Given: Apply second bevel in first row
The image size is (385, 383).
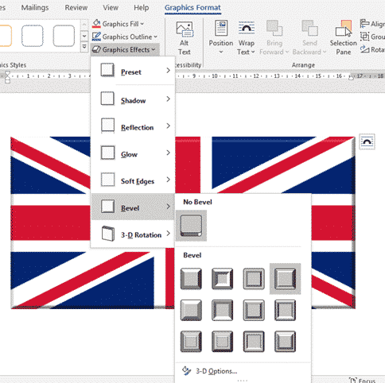Looking at the screenshot, I should coord(223,279).
